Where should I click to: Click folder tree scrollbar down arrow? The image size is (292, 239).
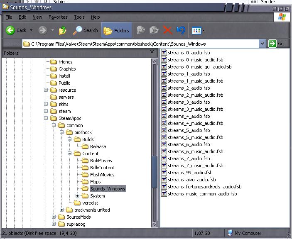tap(155, 224)
